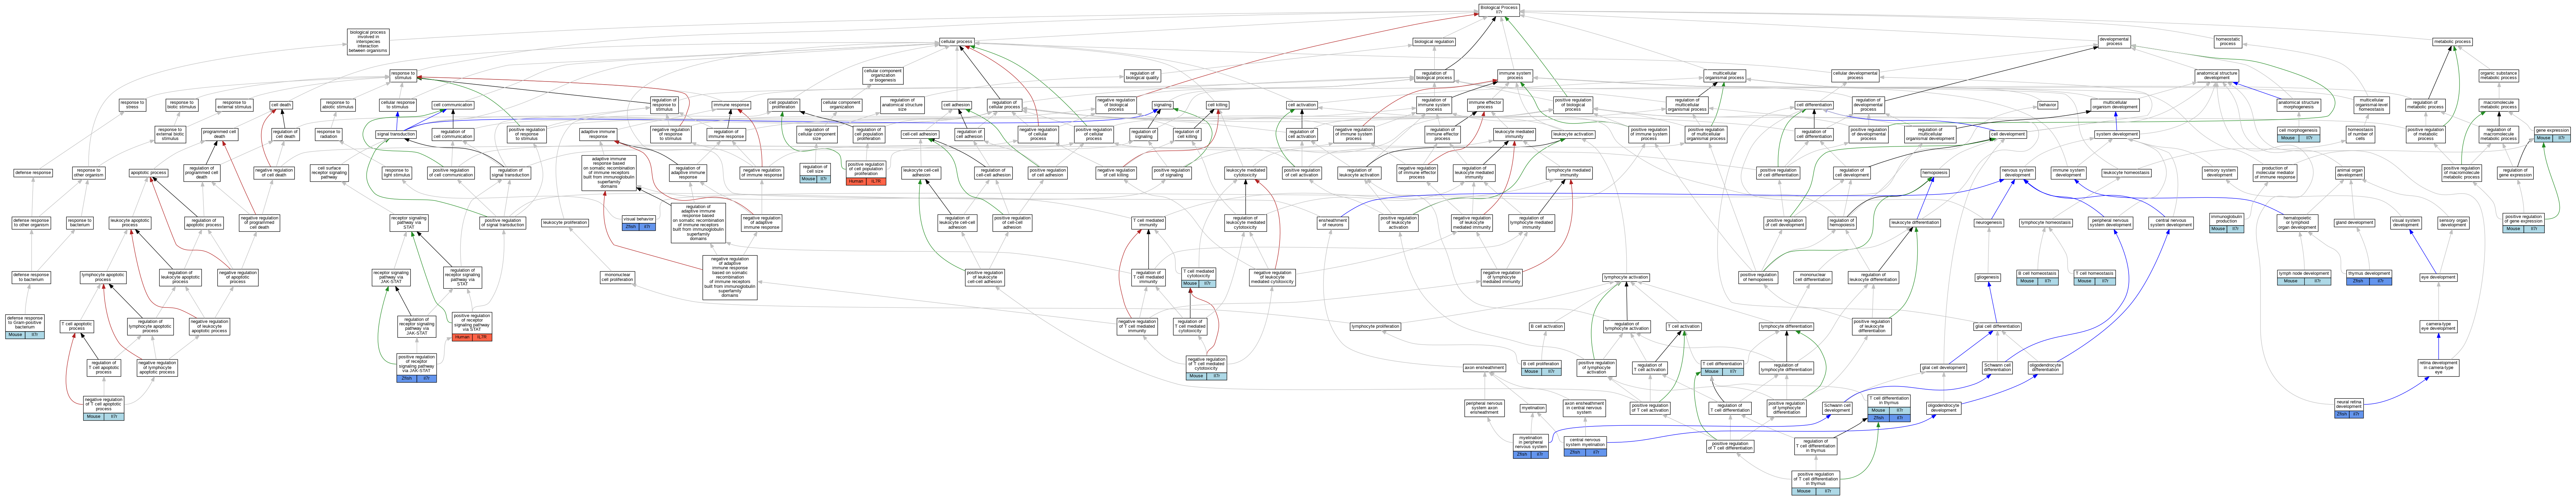
Task: Click the "T cell mediated immunity" node
Action: pos(1148,223)
